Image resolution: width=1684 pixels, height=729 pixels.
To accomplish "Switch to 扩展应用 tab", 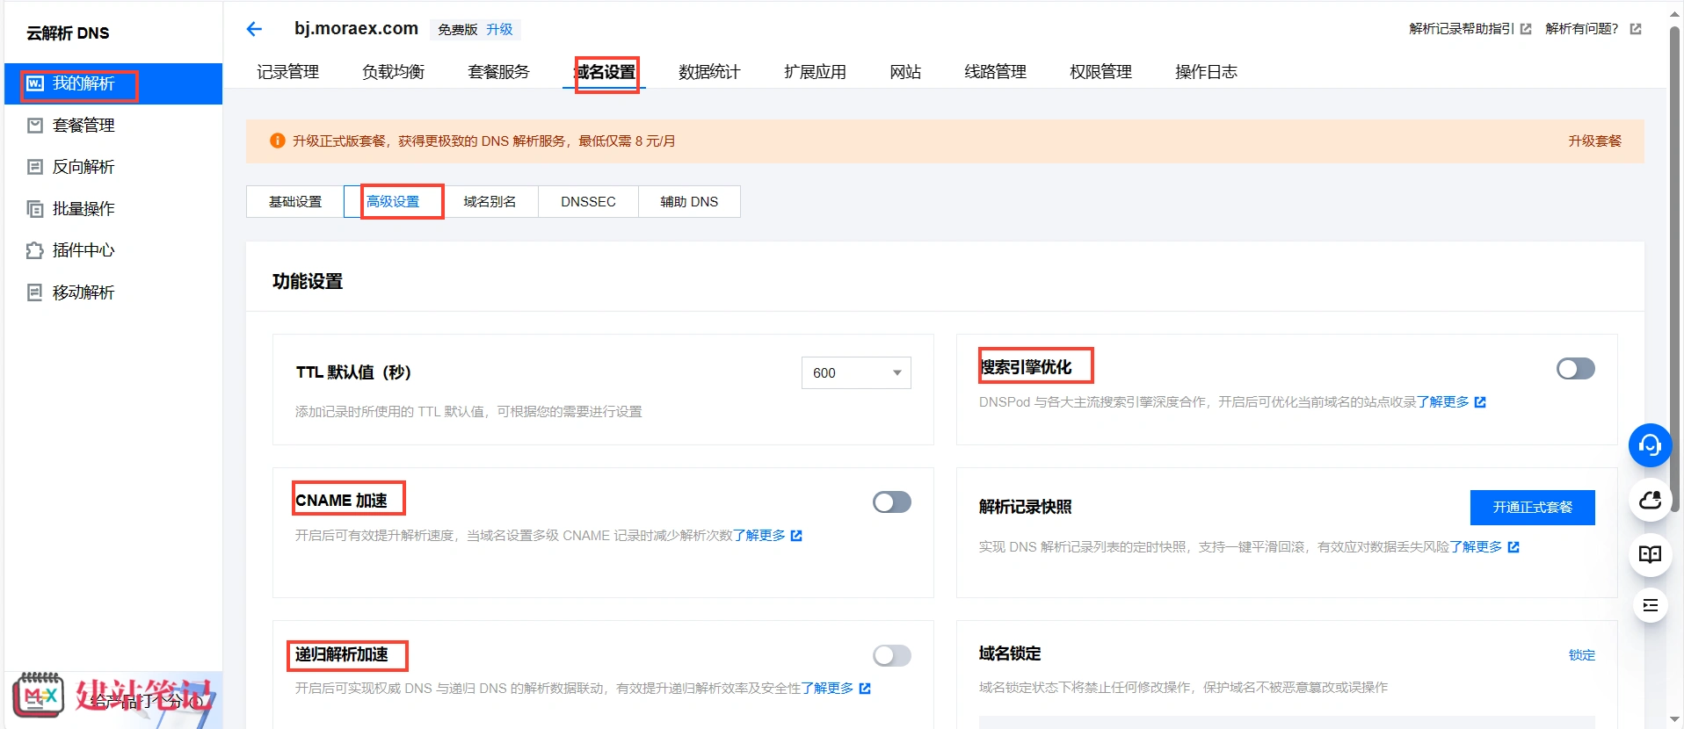I will point(815,72).
